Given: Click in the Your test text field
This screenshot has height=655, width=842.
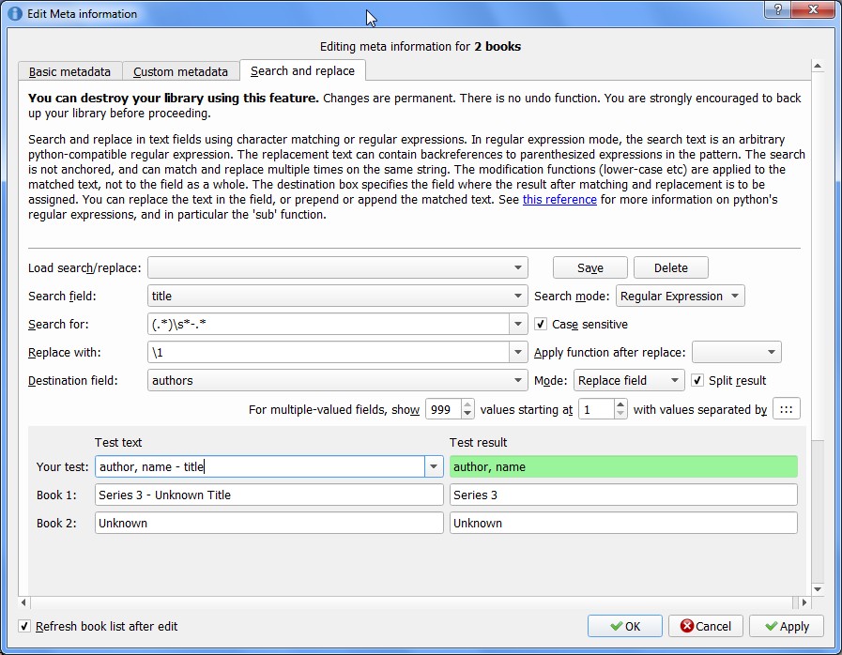Looking at the screenshot, I should coord(260,466).
